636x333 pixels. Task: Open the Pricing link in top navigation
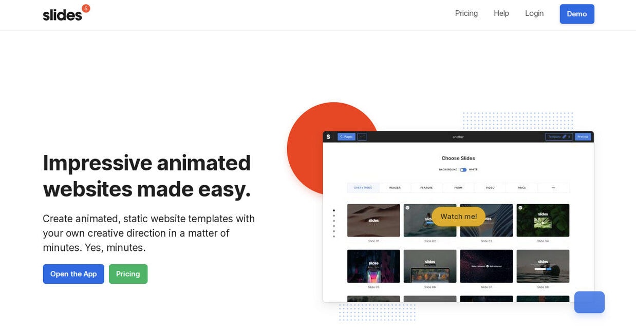pyautogui.click(x=466, y=13)
